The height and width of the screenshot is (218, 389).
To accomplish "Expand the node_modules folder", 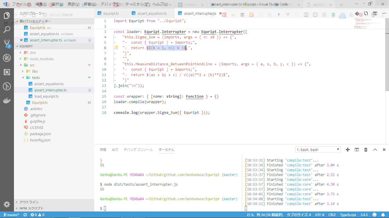I will pos(42,59).
